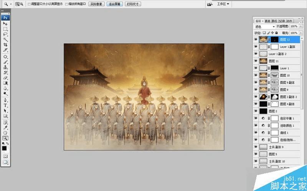Open the Layers panel options menu
The height and width of the screenshot is (191, 307).
[x=302, y=21]
